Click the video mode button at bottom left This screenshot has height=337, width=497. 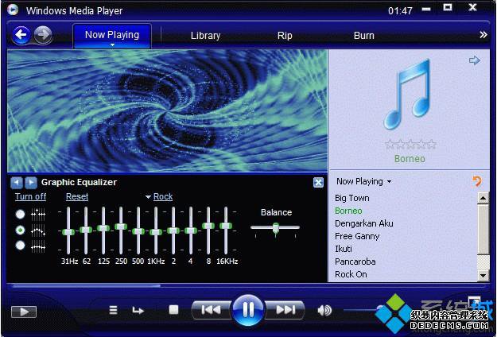pos(24,312)
